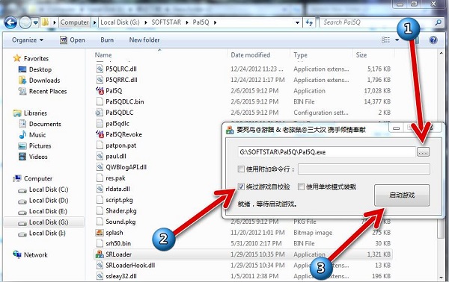Click the Explorer Back navigation arrow

[x=10, y=22]
